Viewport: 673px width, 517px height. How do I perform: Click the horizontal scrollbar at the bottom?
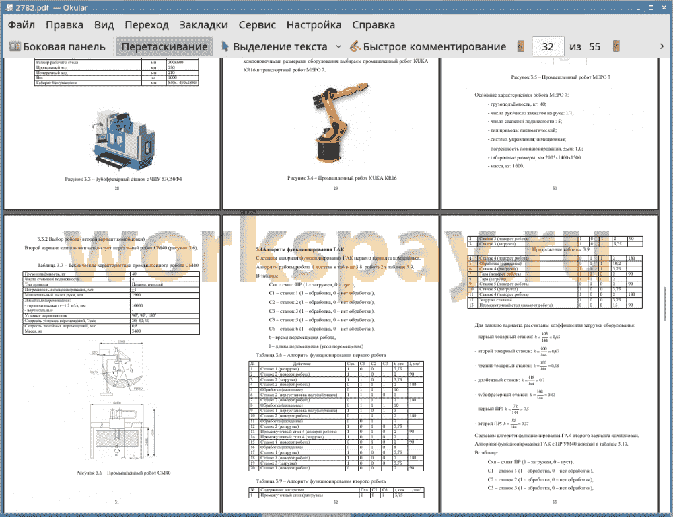306,514
